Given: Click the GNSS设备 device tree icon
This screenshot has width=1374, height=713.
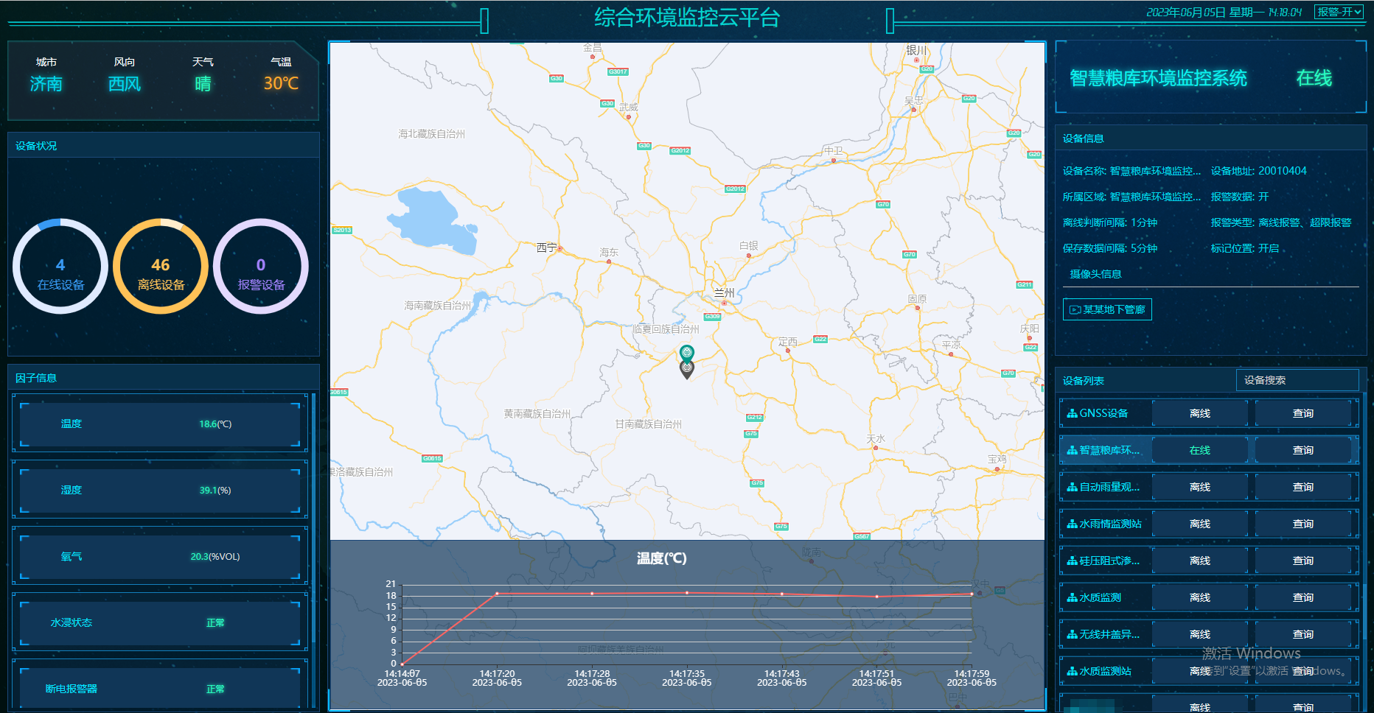Looking at the screenshot, I should [x=1072, y=413].
